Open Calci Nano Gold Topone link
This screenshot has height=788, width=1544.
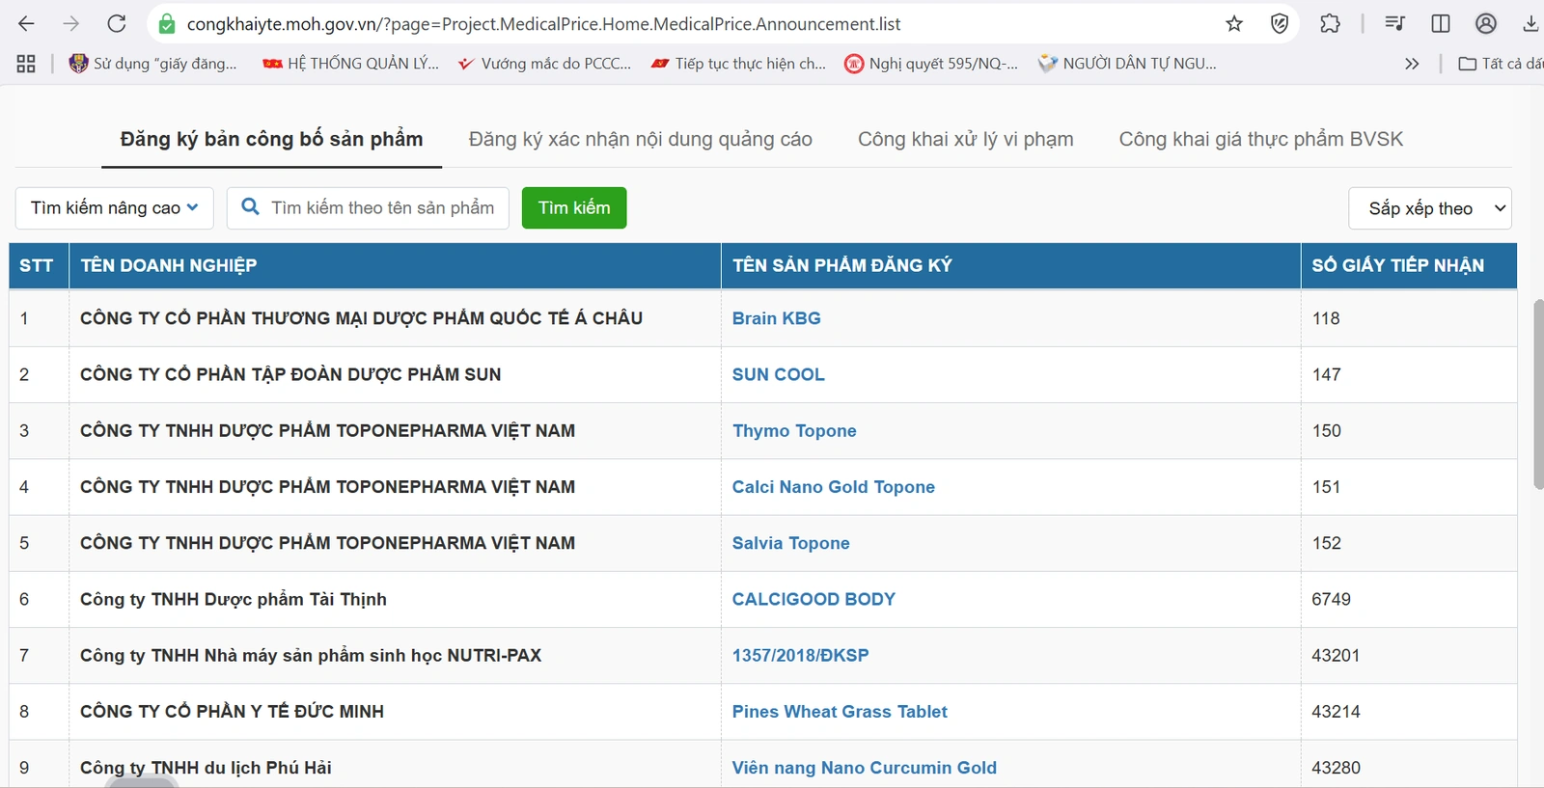(833, 487)
